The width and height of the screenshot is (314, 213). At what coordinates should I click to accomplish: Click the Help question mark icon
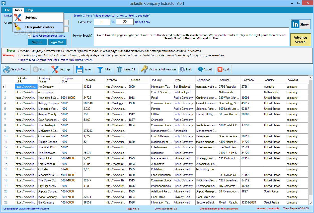[x=182, y=69]
